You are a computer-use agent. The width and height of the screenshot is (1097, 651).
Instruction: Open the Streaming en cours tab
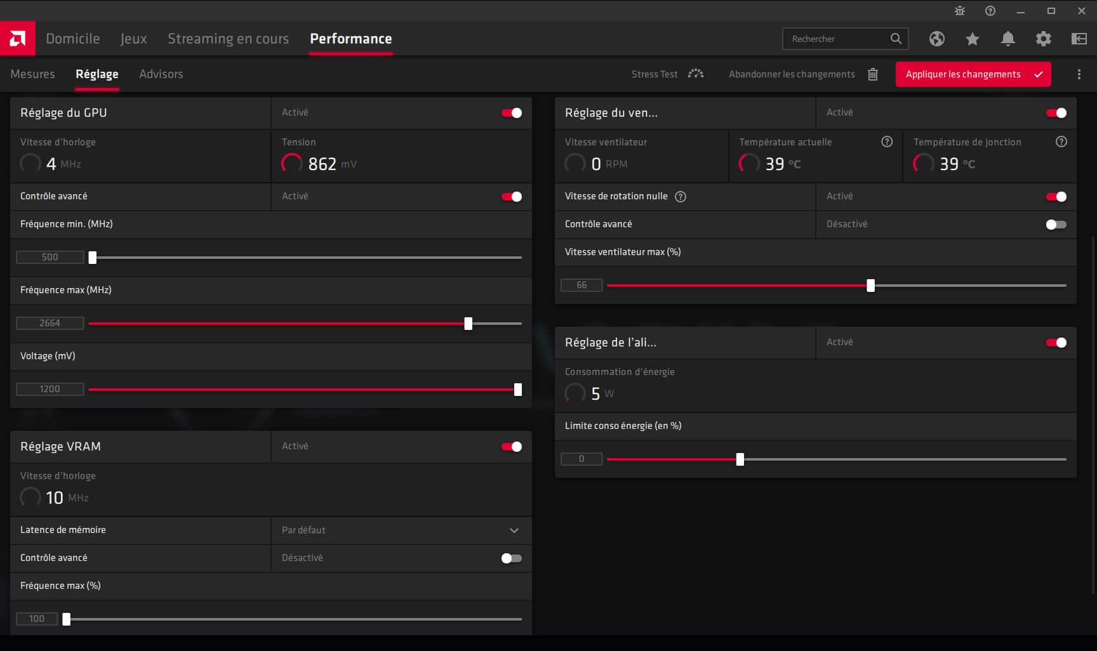[x=229, y=39]
